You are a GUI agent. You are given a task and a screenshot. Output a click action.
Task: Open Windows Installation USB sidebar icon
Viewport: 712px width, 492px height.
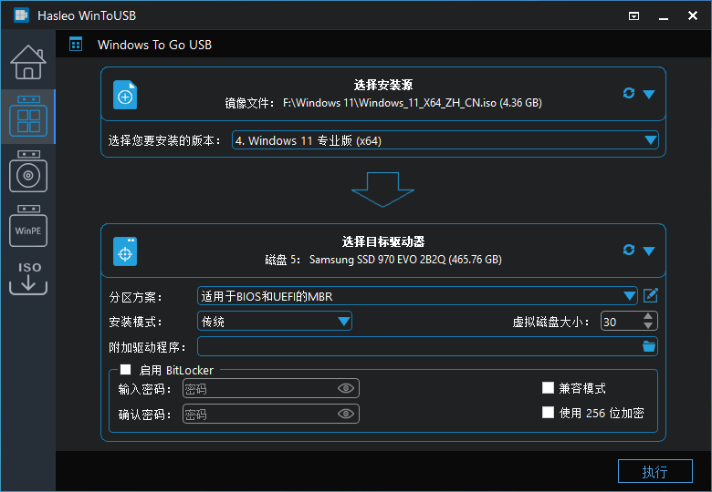(28, 171)
